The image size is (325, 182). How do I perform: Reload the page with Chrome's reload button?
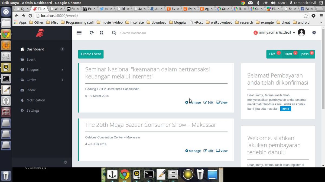coord(30,16)
